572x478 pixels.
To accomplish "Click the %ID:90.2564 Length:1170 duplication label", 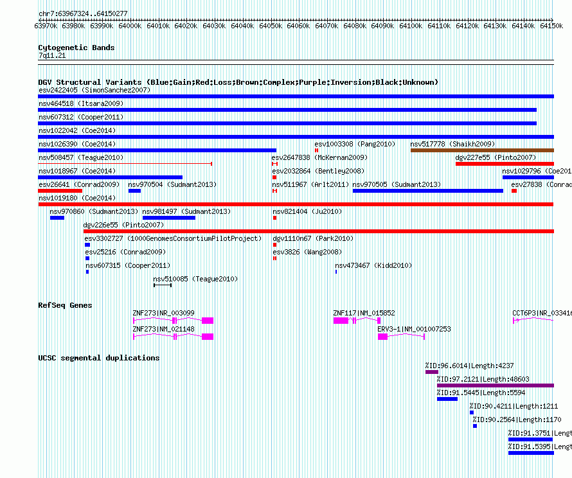I will 517,420.
